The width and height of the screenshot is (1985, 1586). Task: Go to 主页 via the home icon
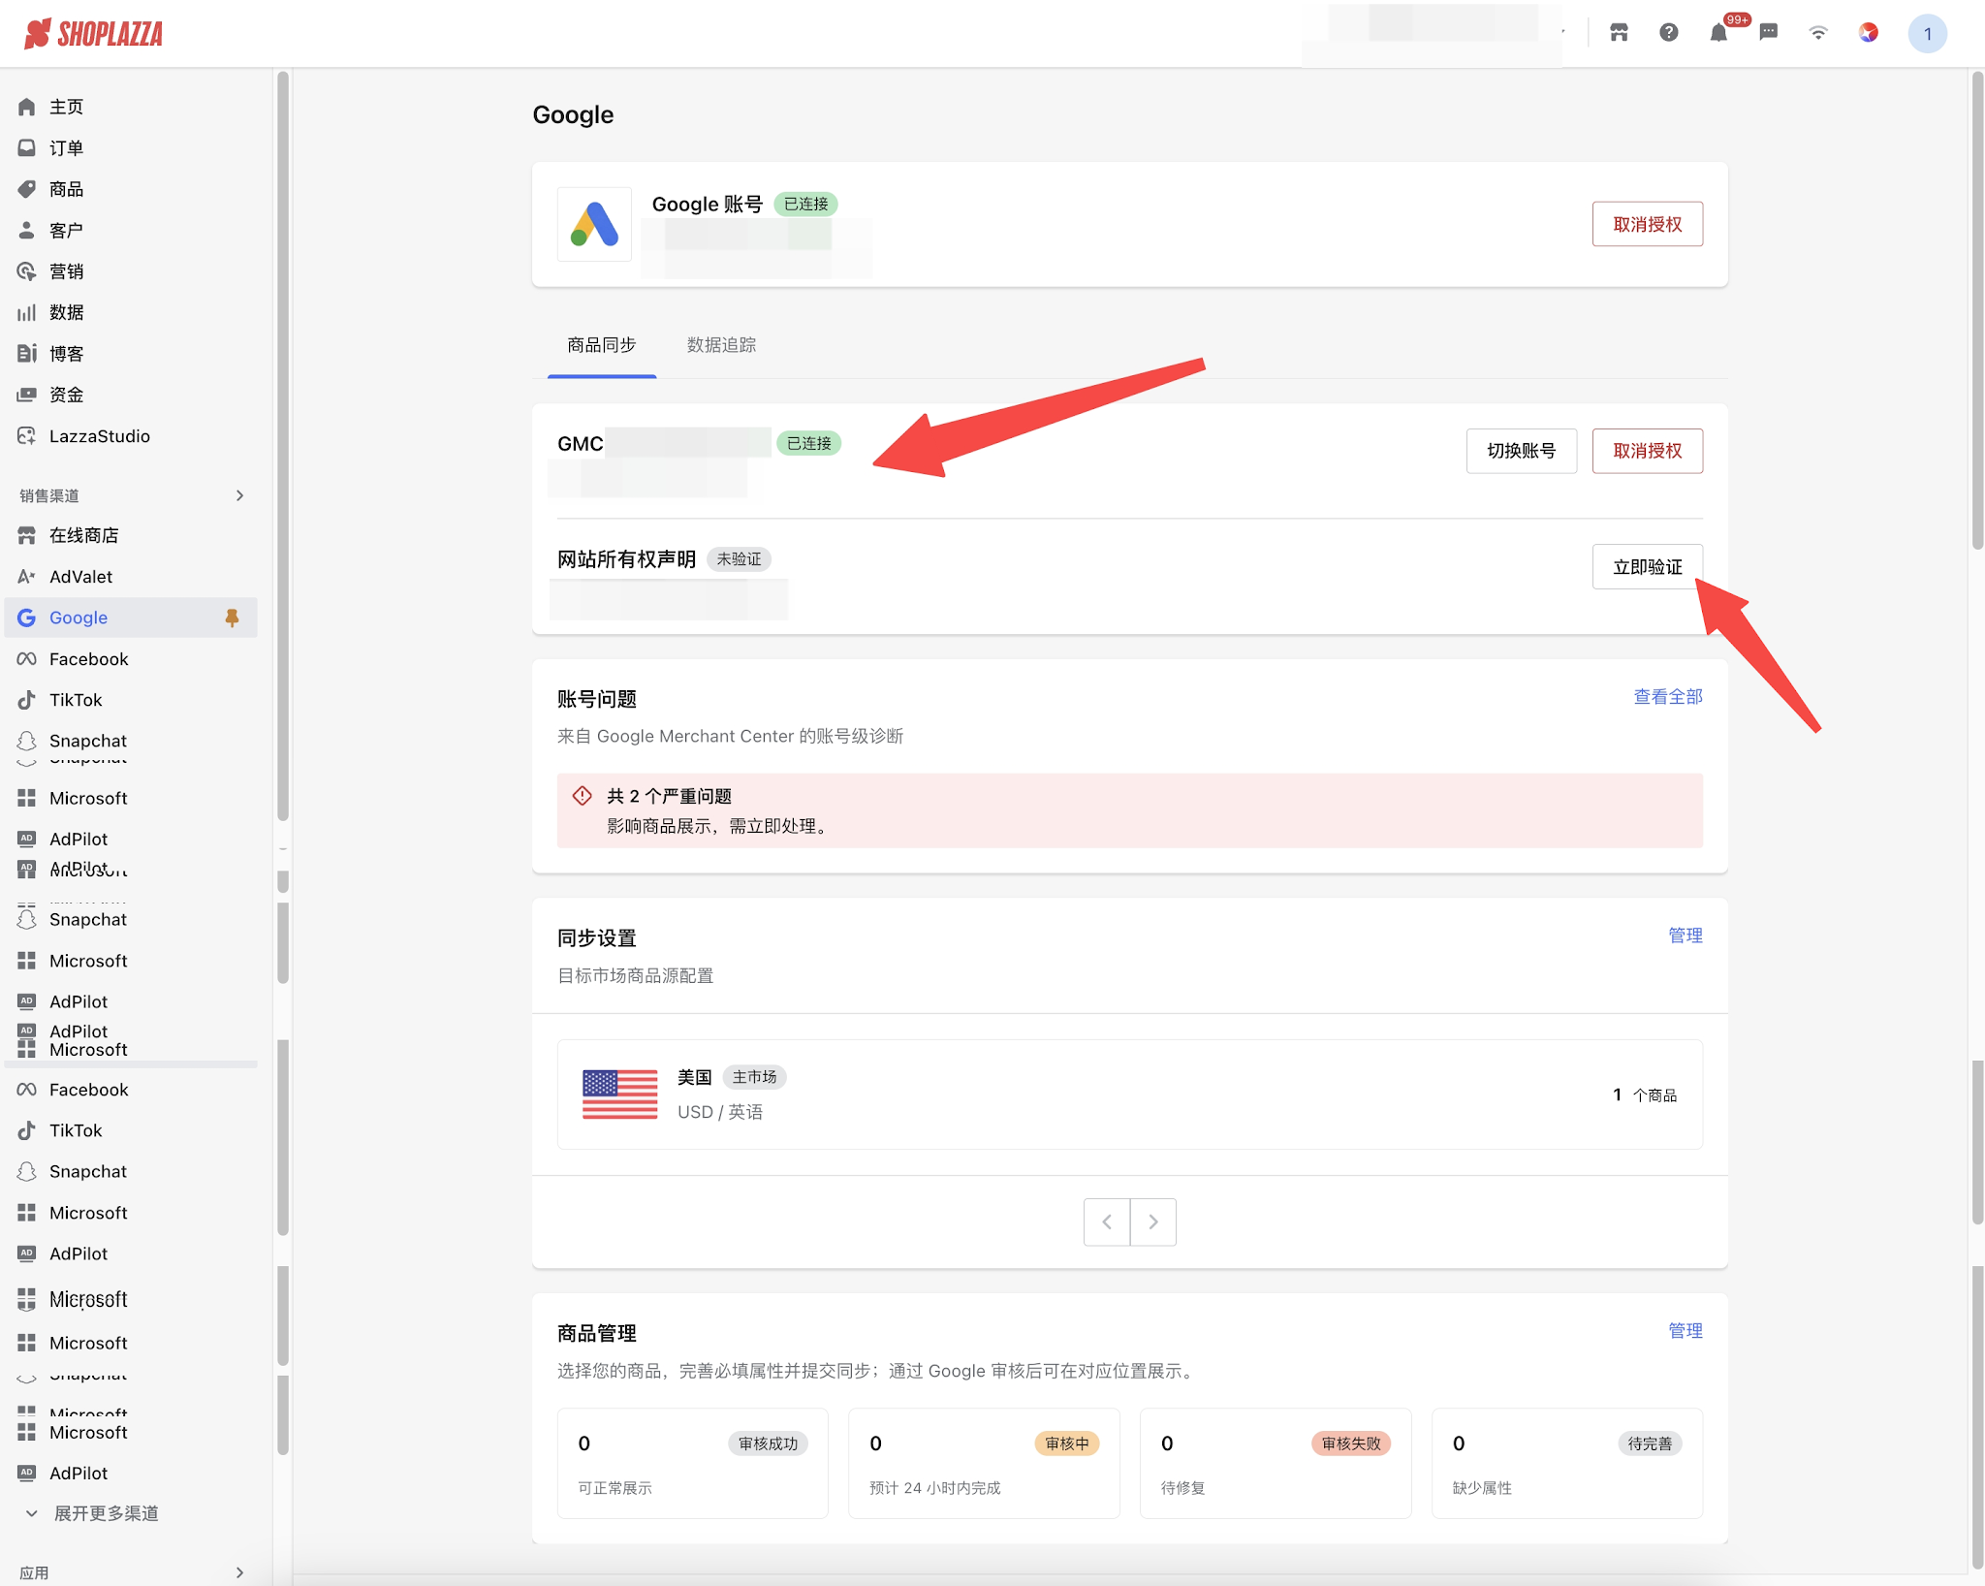[x=26, y=107]
